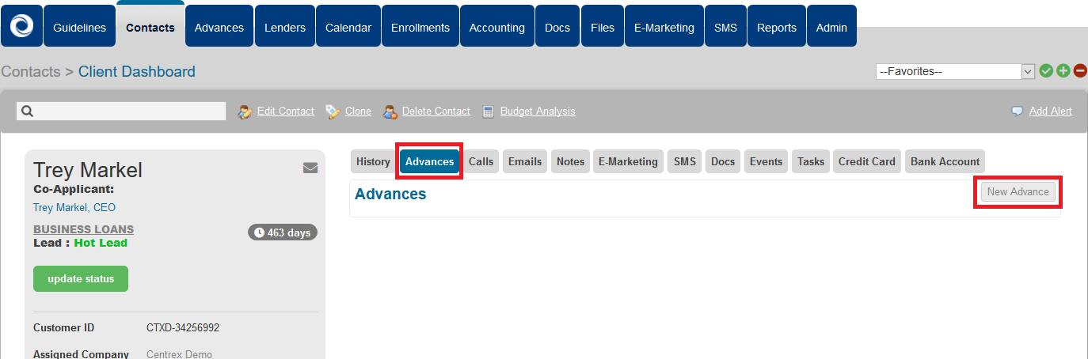Click the Hot Lead status text
The width and height of the screenshot is (1088, 359).
tap(101, 243)
